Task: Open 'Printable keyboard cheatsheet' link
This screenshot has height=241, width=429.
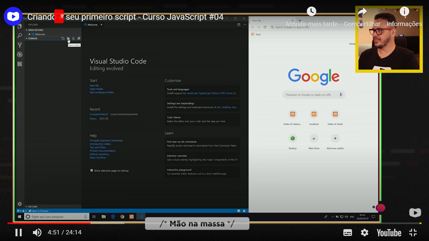Action: 106,141
